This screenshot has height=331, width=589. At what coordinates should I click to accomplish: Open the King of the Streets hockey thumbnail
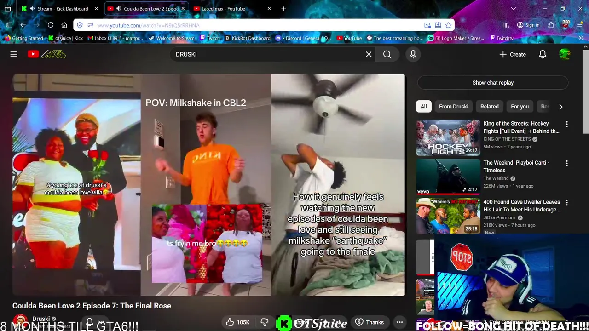[x=448, y=138]
